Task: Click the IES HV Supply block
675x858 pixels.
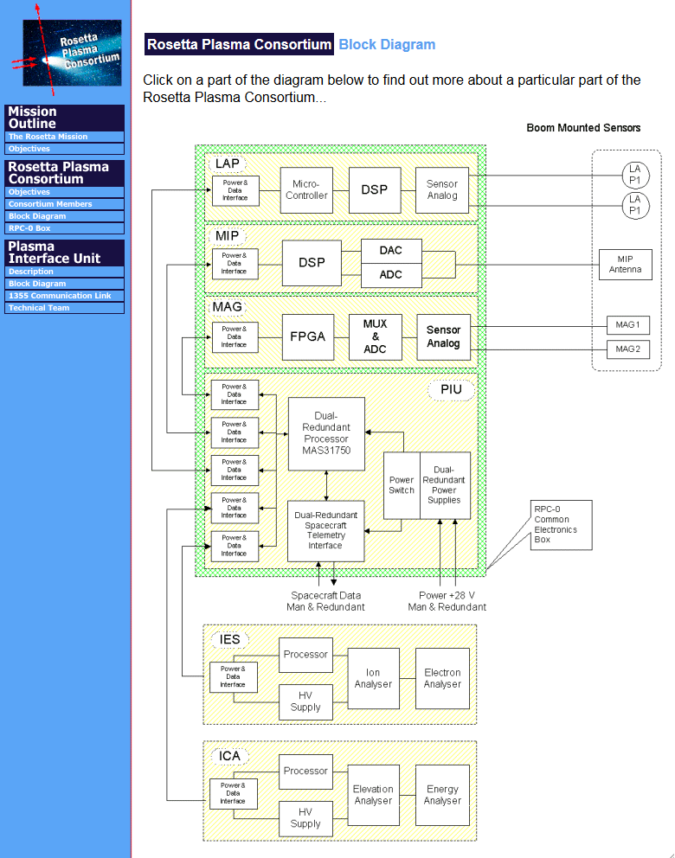Action: point(305,701)
